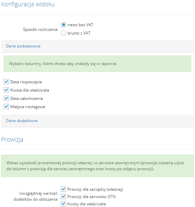
Task: Uncheck the Data rozpoczęcia checkbox
Action: tap(6, 82)
